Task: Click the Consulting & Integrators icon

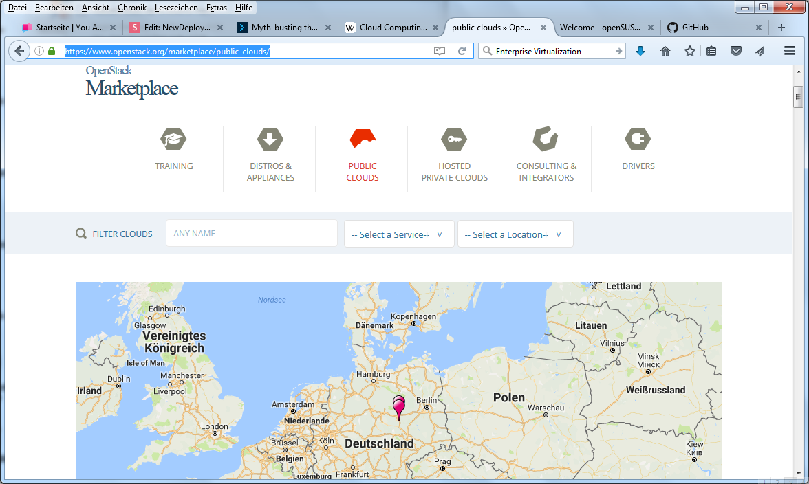Action: tap(546, 139)
